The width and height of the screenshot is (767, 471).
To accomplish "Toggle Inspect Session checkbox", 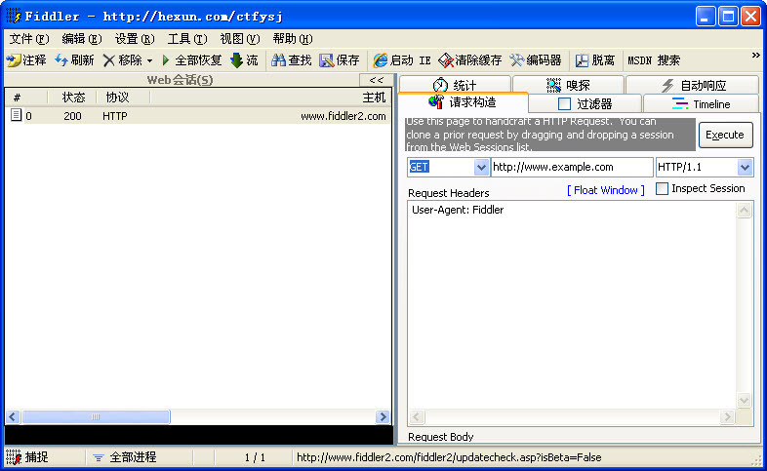I will 662,188.
